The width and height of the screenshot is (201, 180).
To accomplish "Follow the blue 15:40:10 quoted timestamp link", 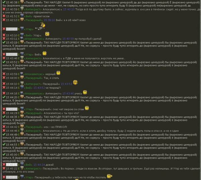I will tap(69, 9).
